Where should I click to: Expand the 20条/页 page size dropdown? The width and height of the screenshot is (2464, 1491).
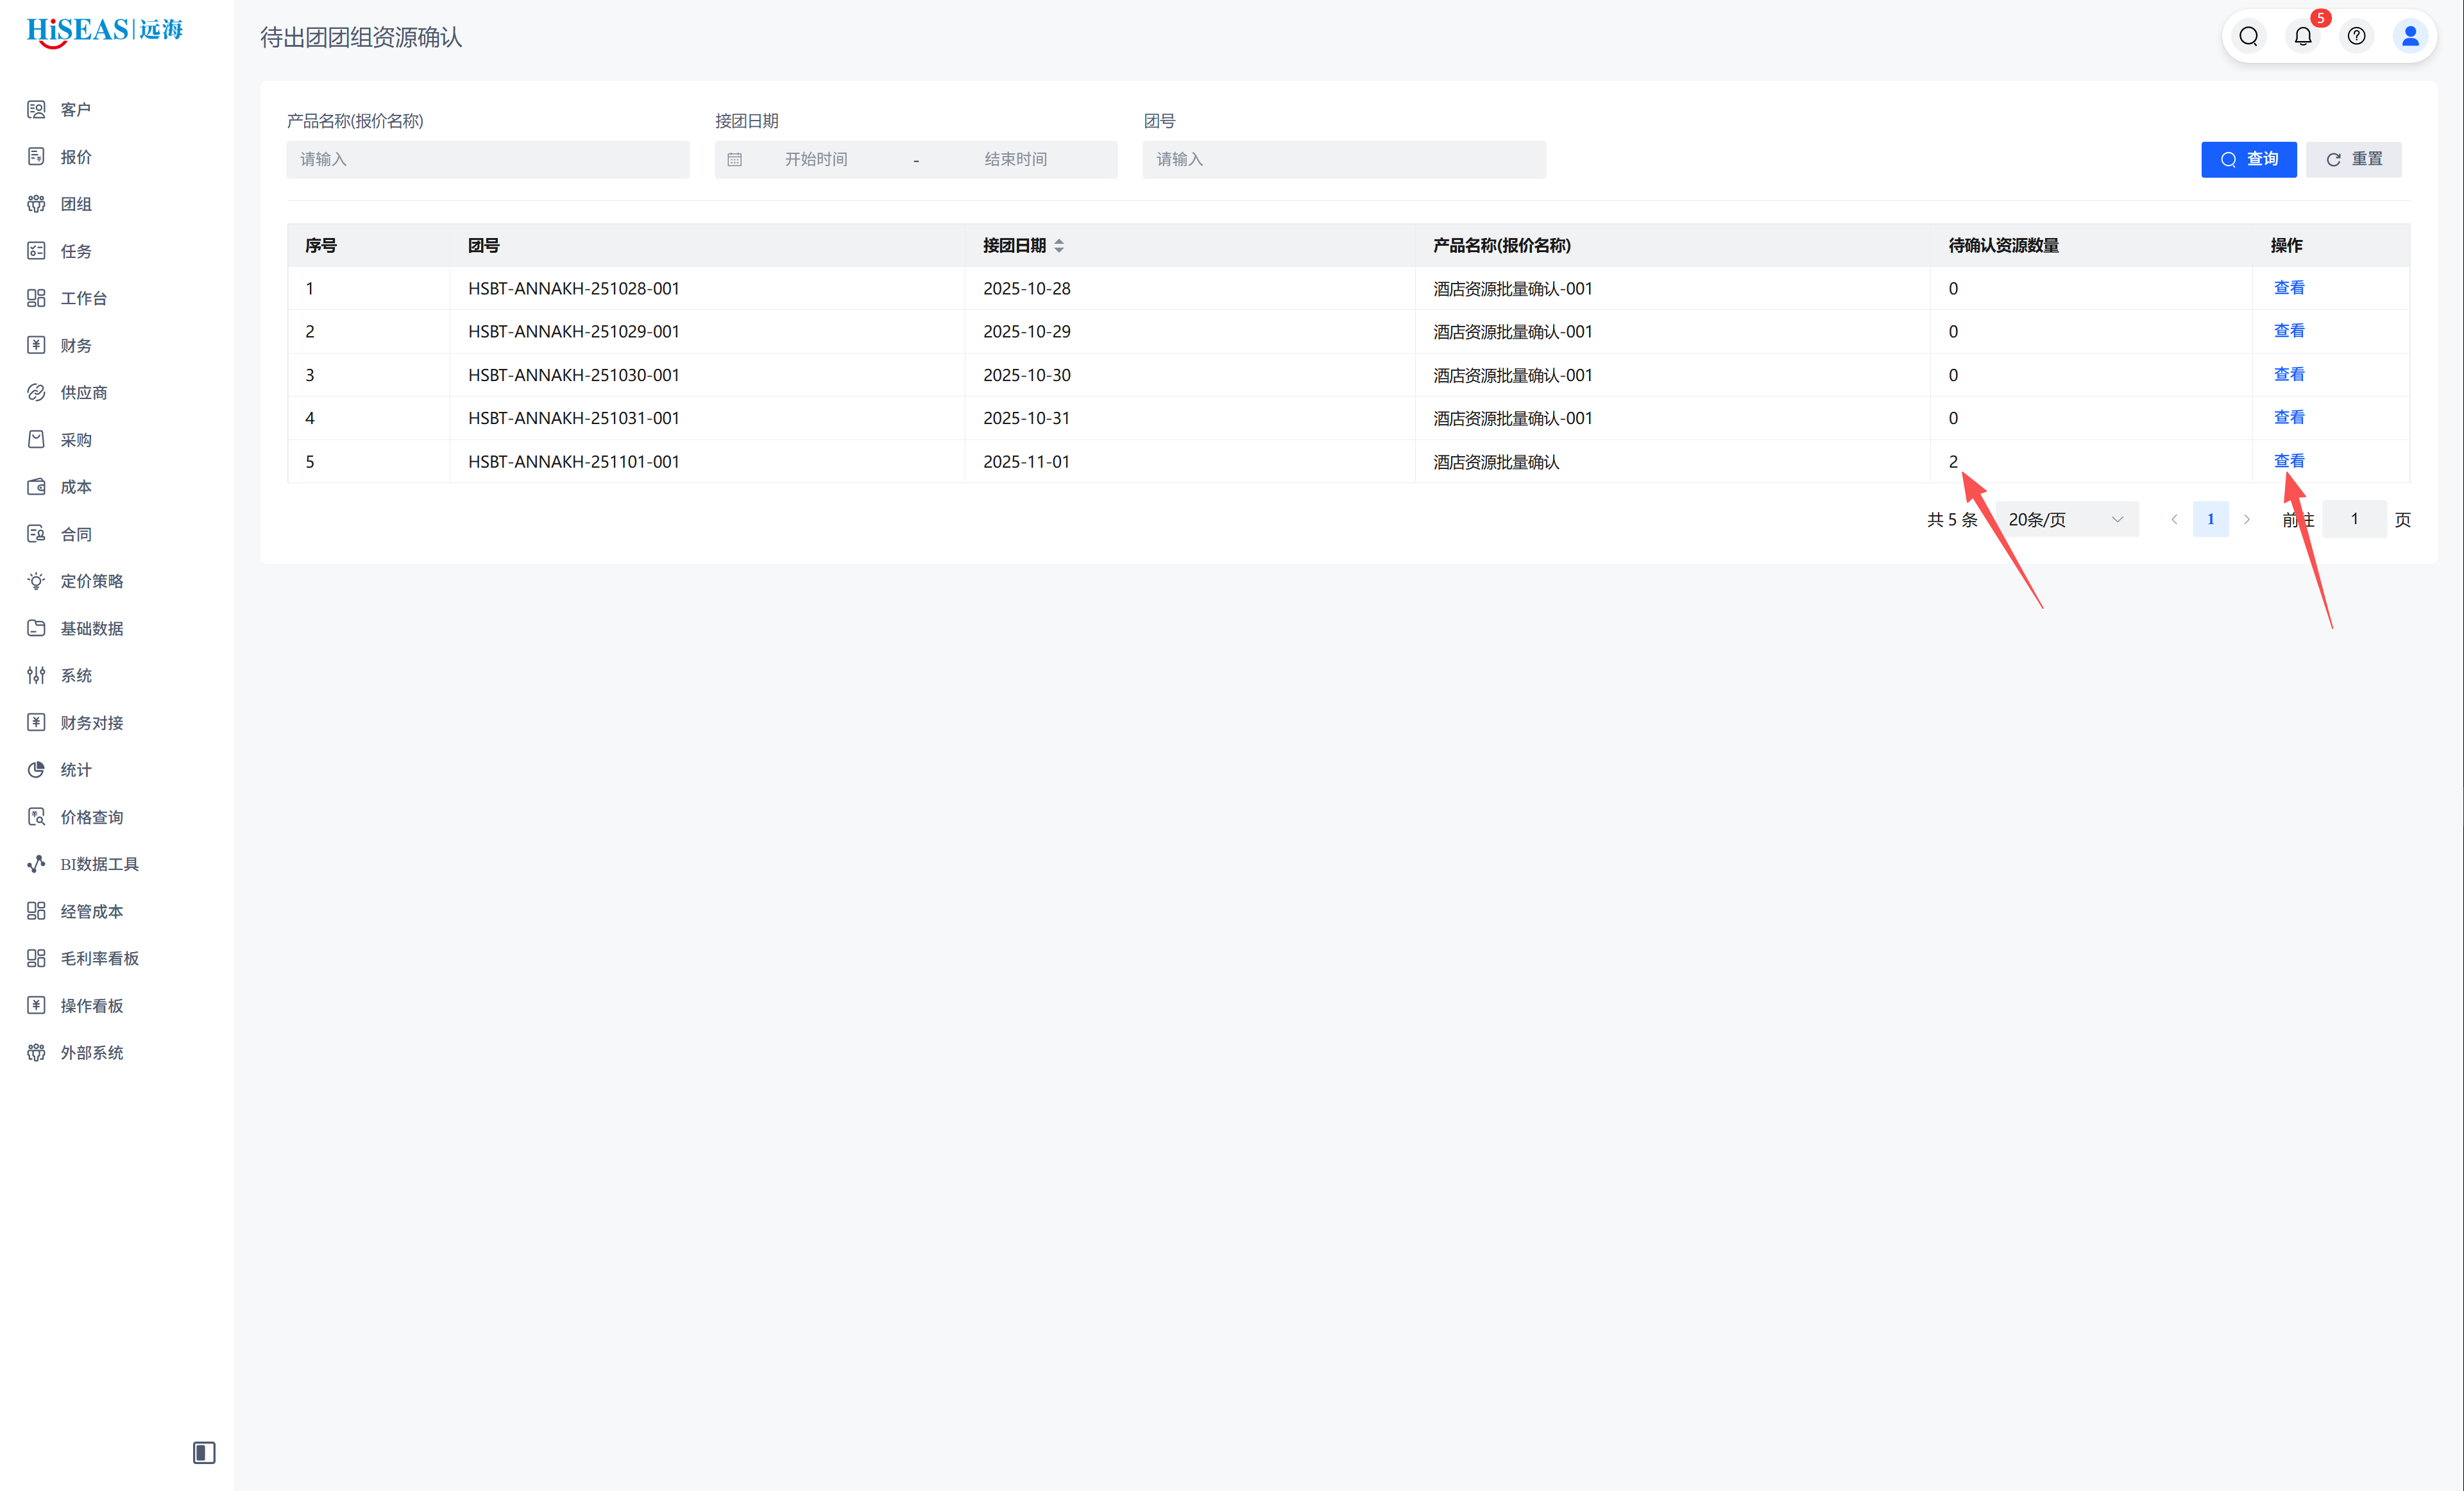point(2066,519)
